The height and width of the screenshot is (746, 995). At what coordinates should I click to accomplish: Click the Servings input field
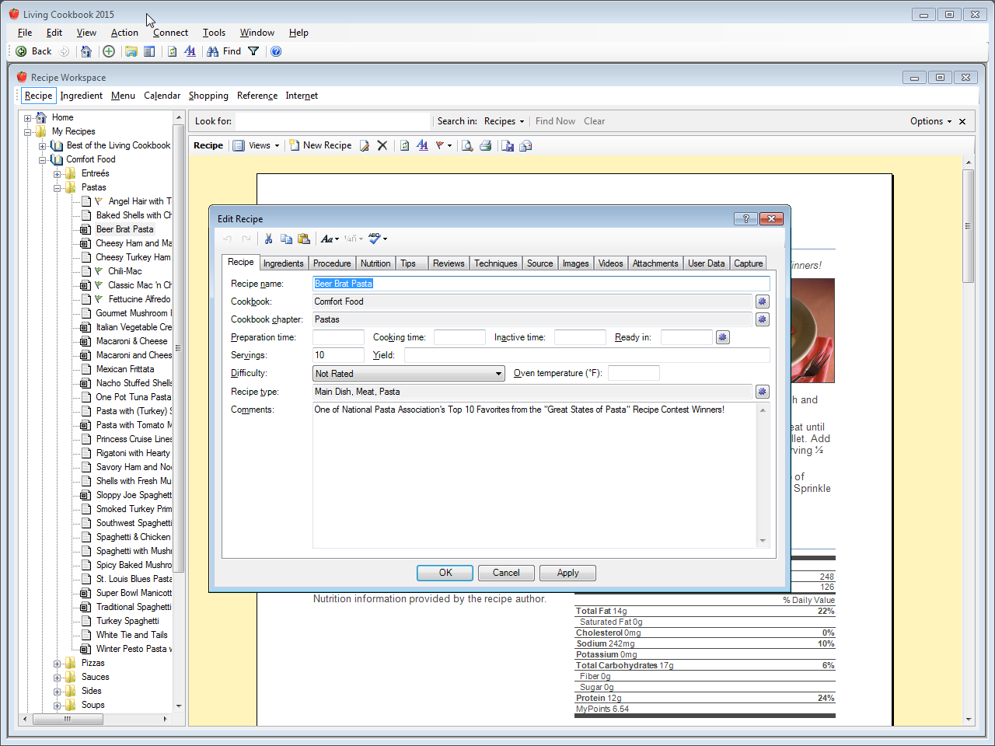[x=338, y=355]
